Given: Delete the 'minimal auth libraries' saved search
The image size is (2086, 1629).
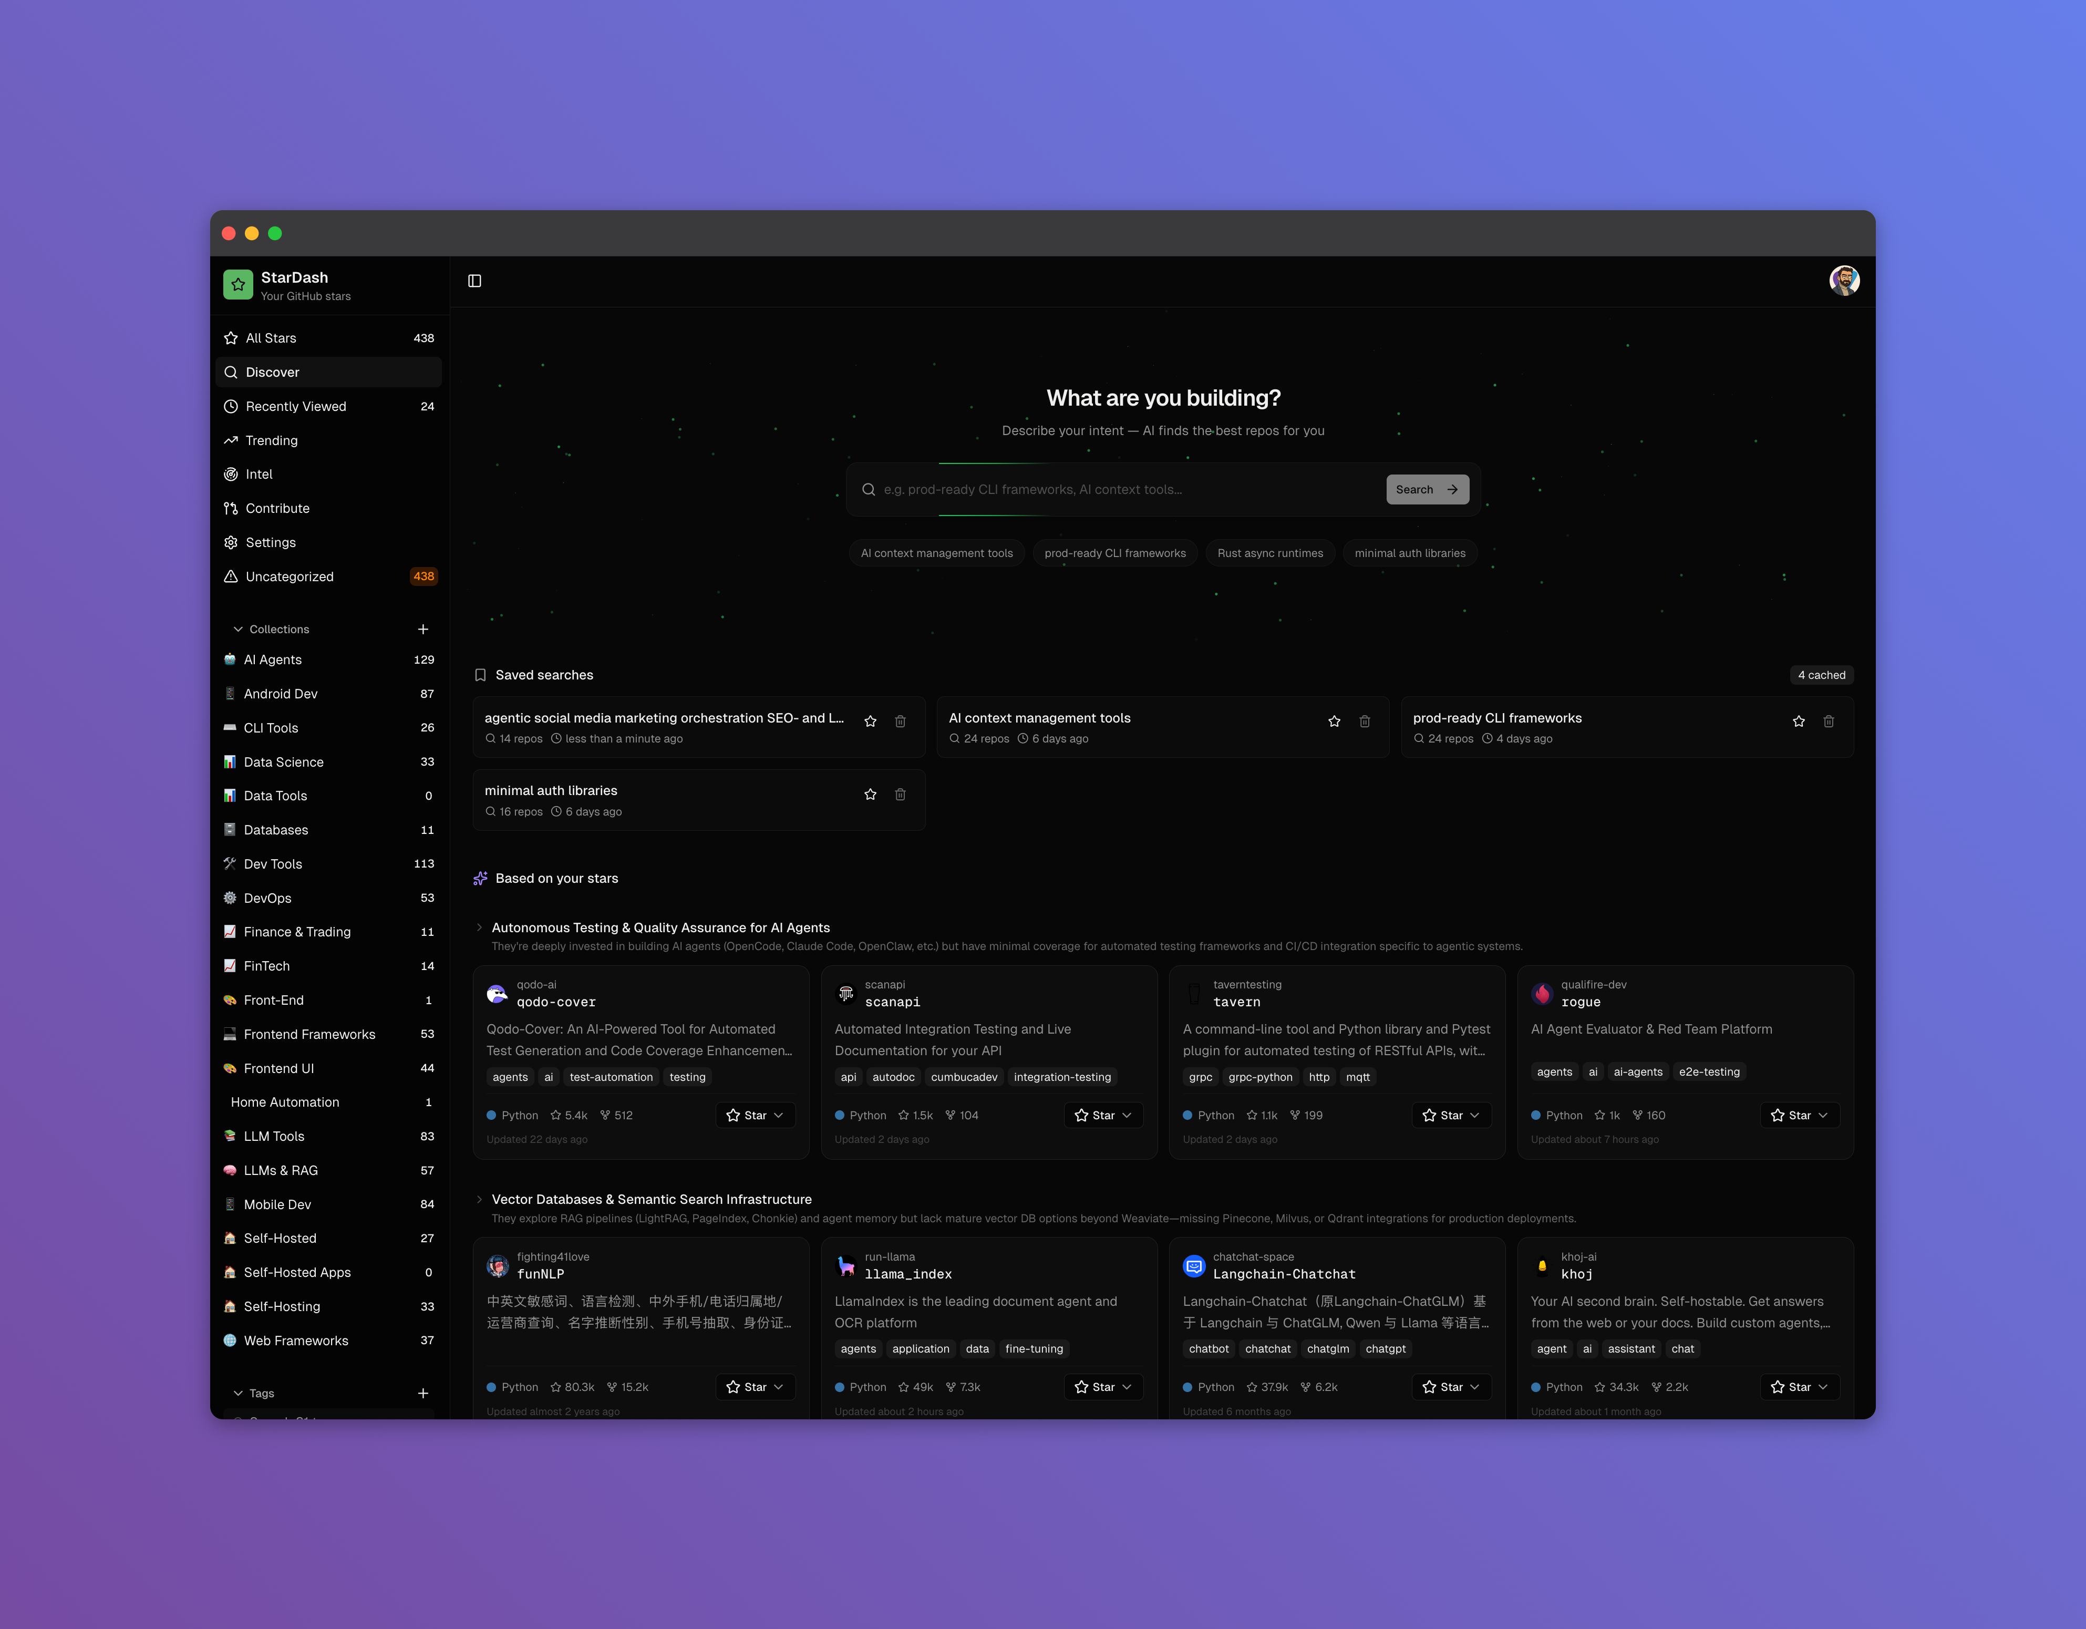Looking at the screenshot, I should coord(900,794).
